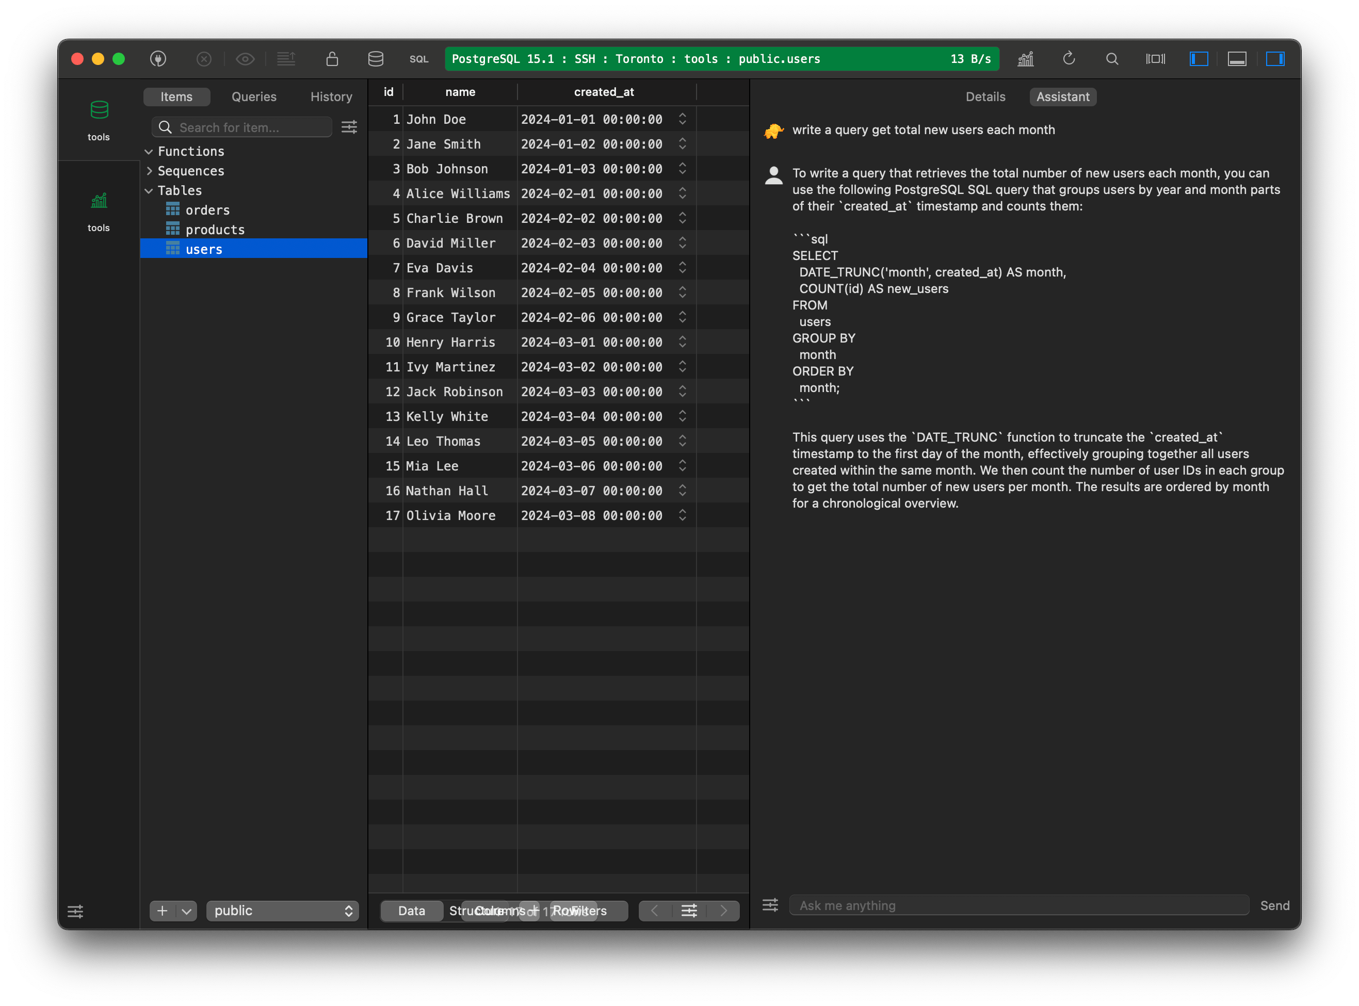Expand the Sequences tree group
This screenshot has height=1006, width=1359.
pyautogui.click(x=149, y=171)
